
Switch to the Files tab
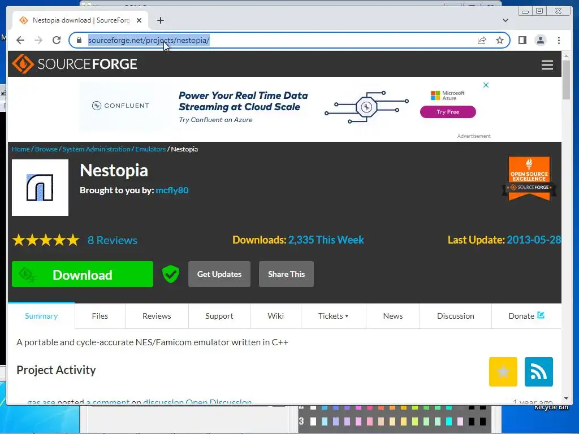(100, 316)
